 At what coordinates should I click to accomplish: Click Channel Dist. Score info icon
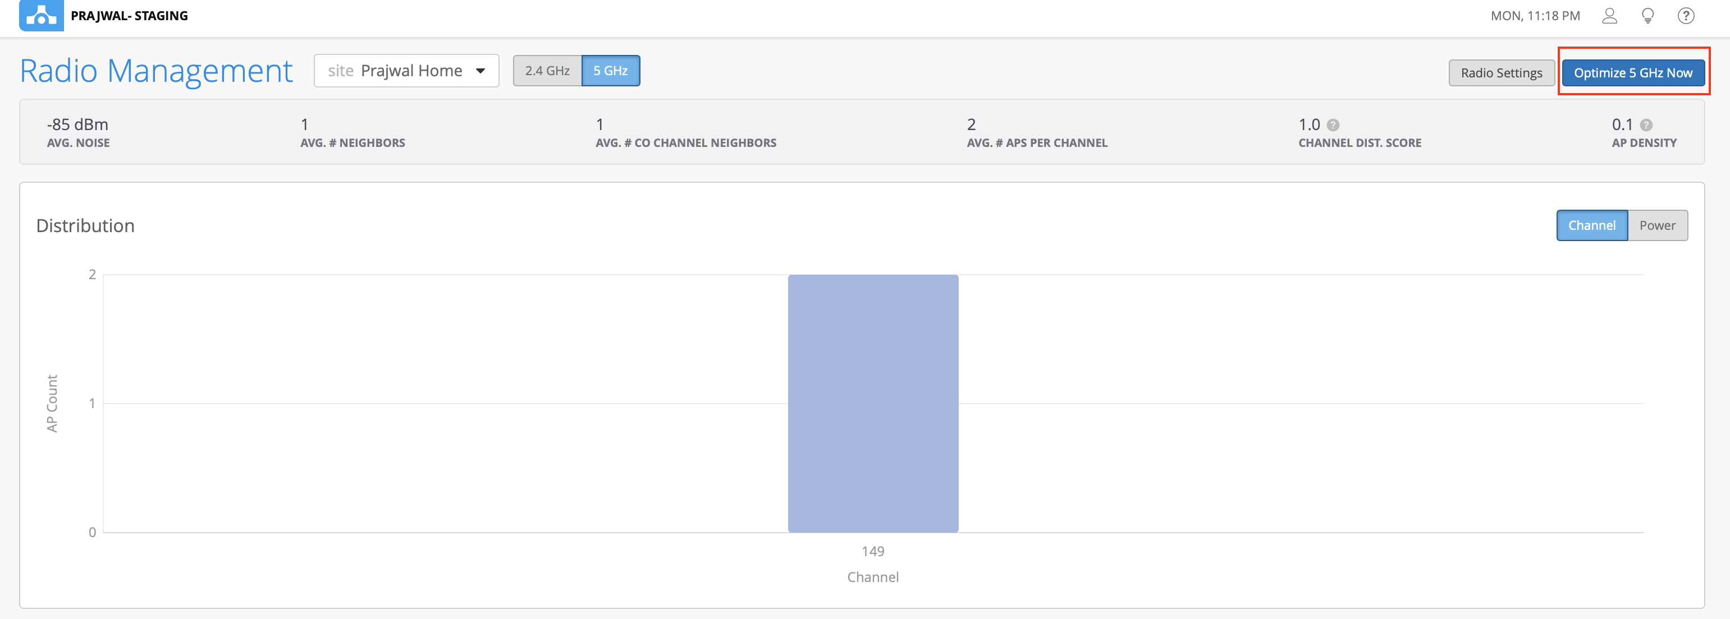point(1333,124)
